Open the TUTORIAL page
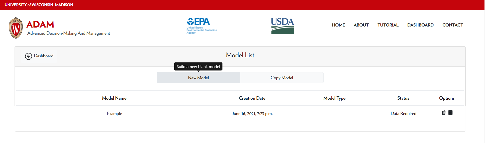Image resolution: width=485 pixels, height=143 pixels. [388, 25]
